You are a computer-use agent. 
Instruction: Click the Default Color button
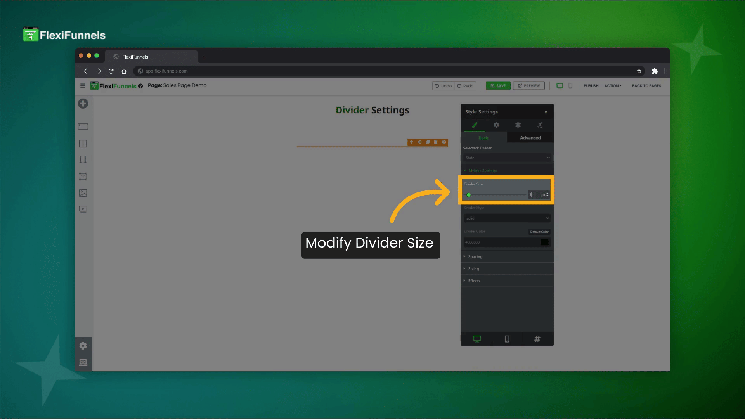539,232
